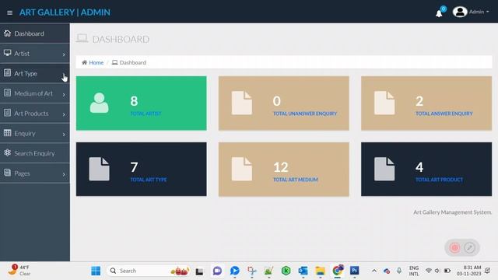498x280 pixels.
Task: Click the Art Products sidebar icon
Action: pos(7,113)
